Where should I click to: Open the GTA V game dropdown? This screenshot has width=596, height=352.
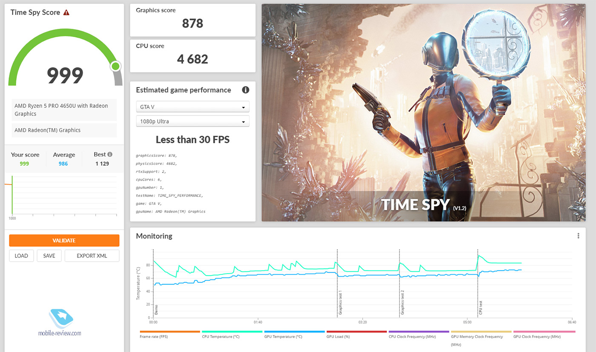[192, 107]
